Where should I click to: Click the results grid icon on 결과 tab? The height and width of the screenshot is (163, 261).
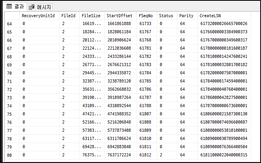[9, 7]
